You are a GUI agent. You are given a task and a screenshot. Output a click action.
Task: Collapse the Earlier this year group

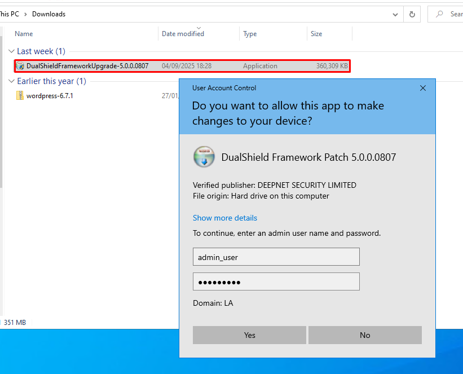12,81
